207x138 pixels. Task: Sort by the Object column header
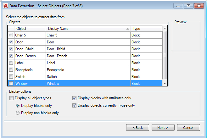(30, 29)
